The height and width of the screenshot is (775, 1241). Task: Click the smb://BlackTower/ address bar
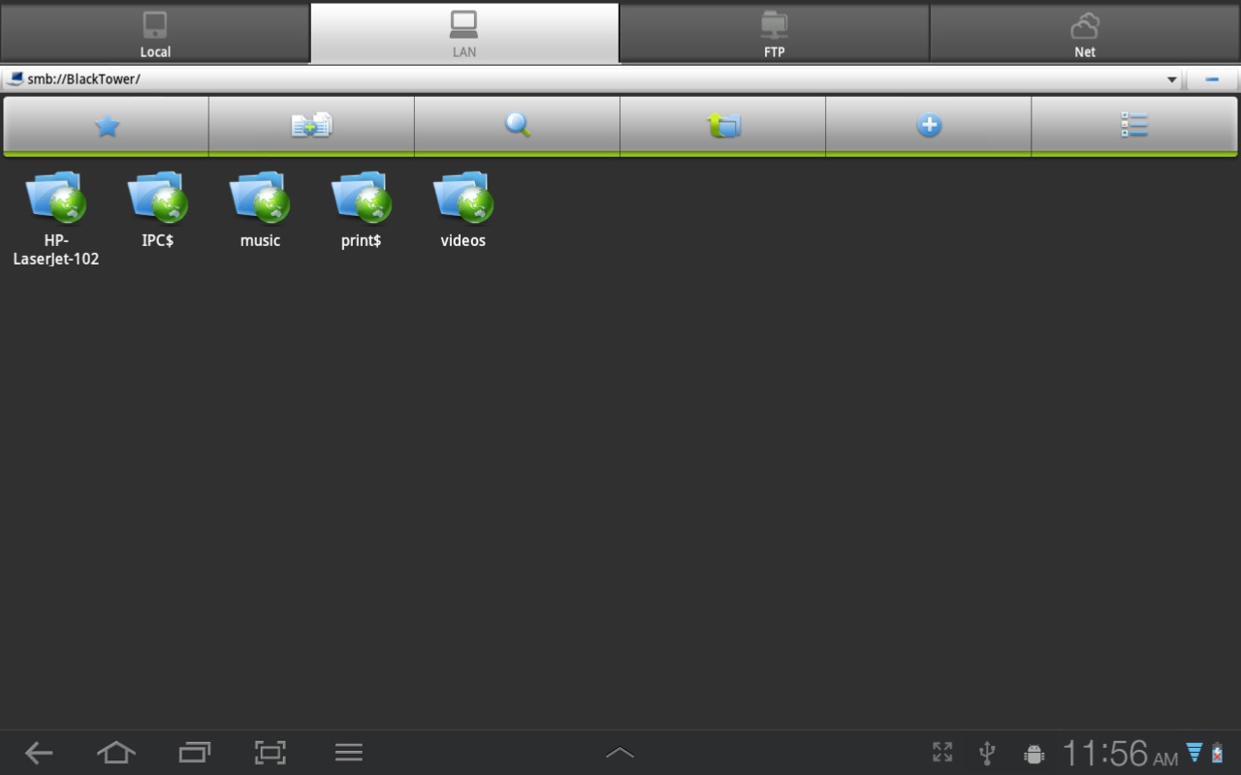[x=591, y=79]
